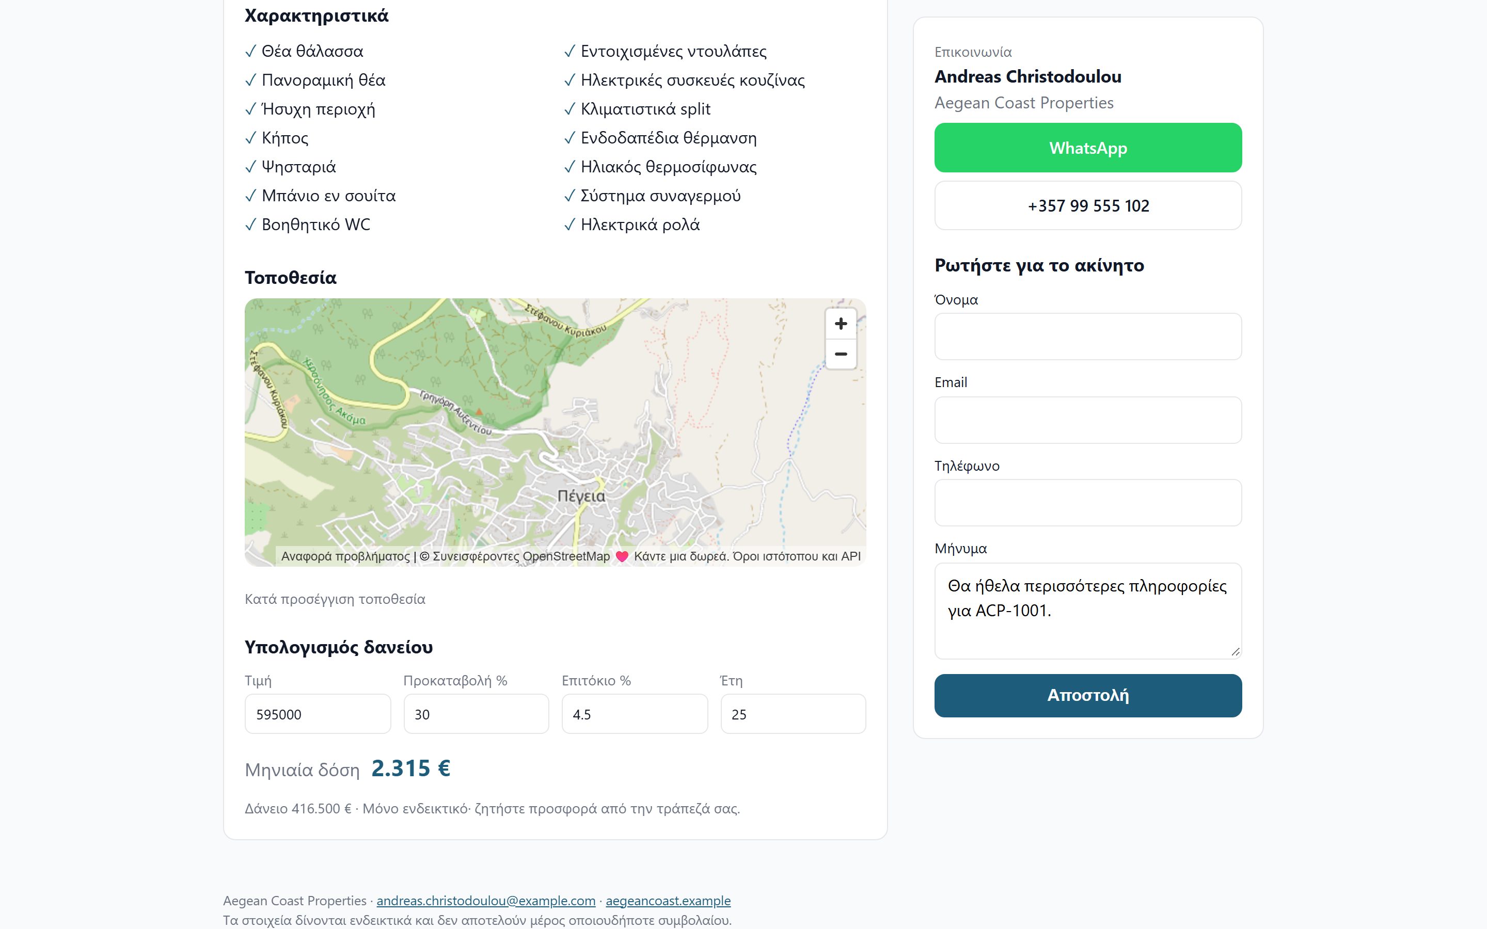Edit the Προκαταβολή % field
The width and height of the screenshot is (1487, 929).
click(x=476, y=714)
